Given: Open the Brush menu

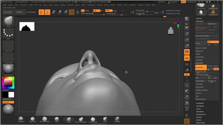Looking at the screenshot, I should click(10, 5).
